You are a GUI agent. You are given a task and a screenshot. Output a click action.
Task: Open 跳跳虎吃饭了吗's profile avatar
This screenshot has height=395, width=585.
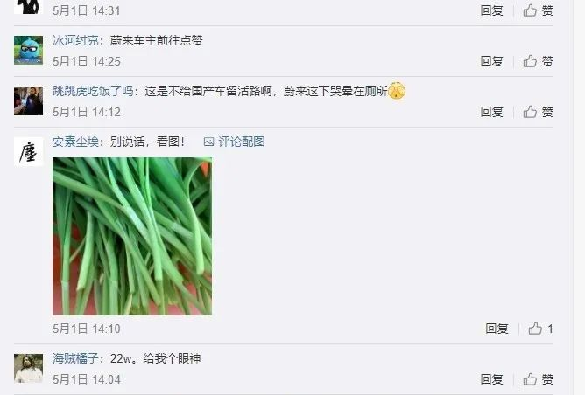tap(28, 100)
